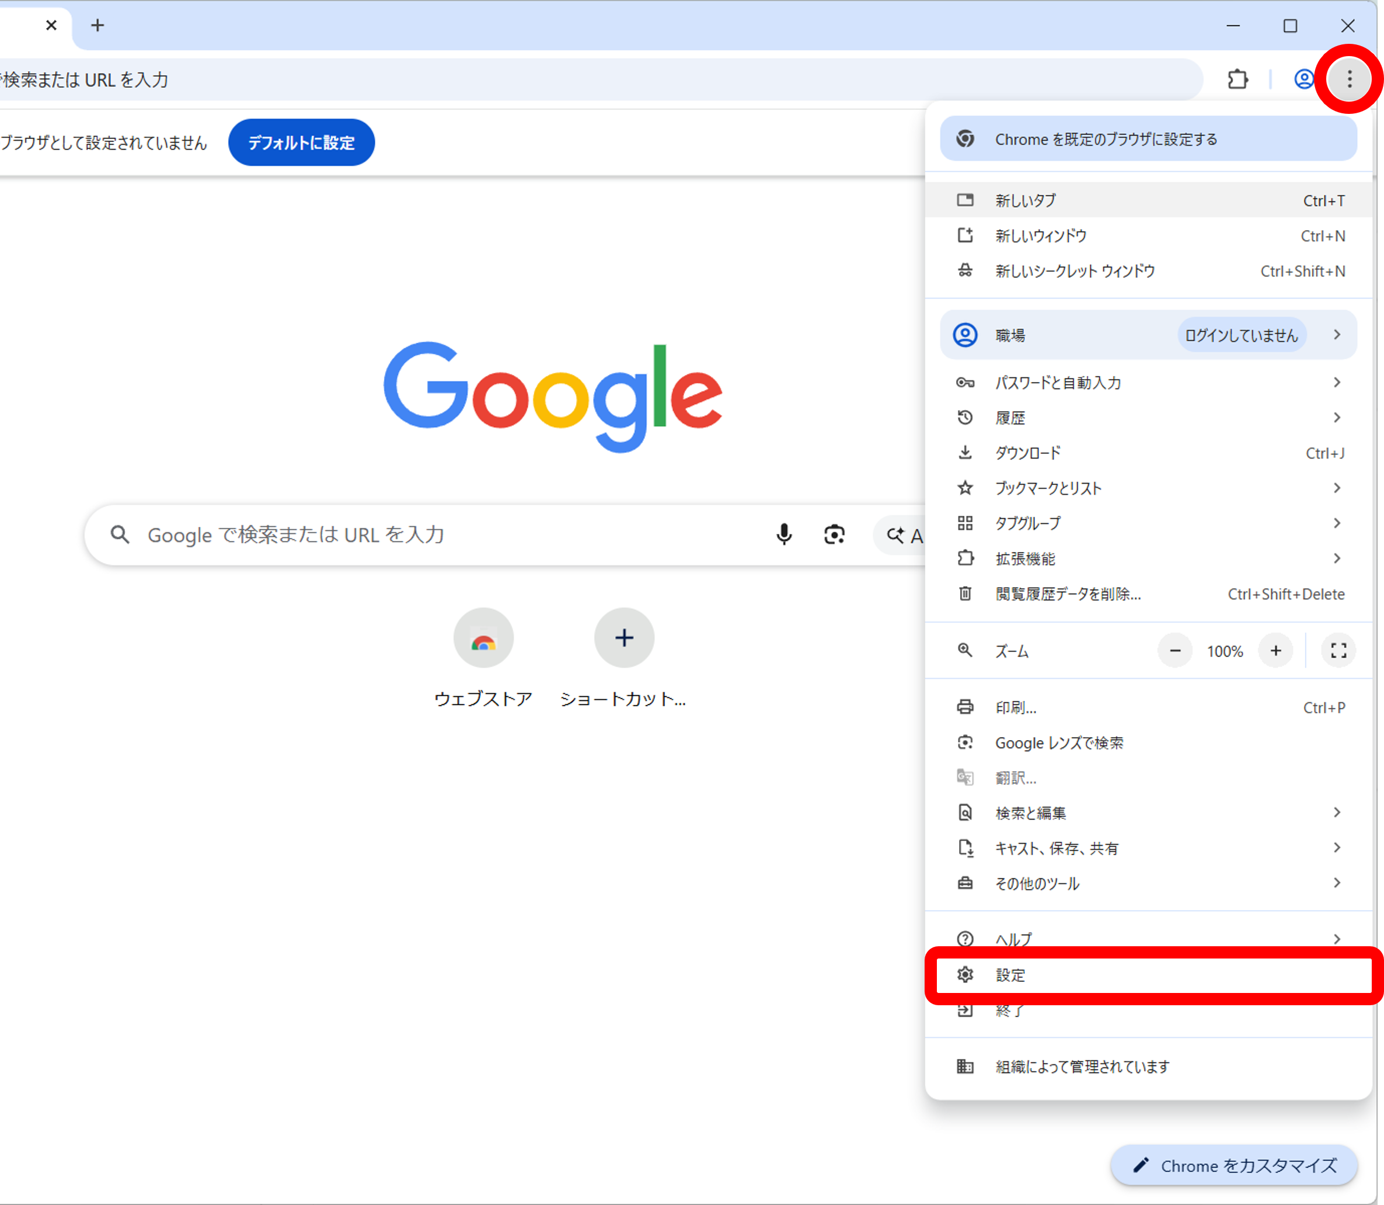Viewport: 1384px width, 1205px height.
Task: Click the incognito icon next to 新しいシークレット ウィンドウ
Action: (x=965, y=271)
